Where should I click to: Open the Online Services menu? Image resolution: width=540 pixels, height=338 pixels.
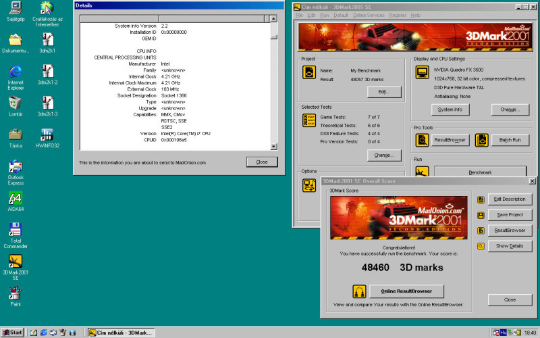(x=369, y=15)
